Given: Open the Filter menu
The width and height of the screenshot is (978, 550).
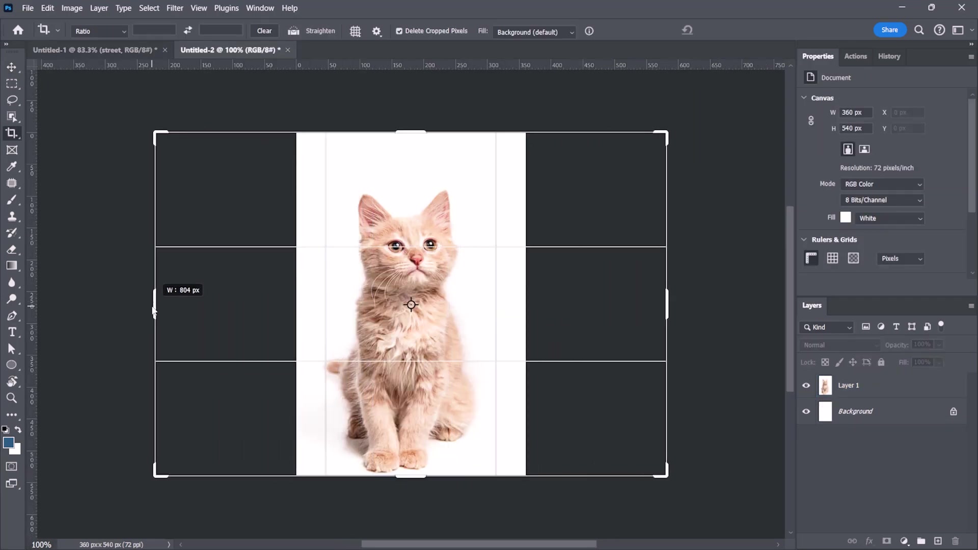Looking at the screenshot, I should [x=175, y=8].
